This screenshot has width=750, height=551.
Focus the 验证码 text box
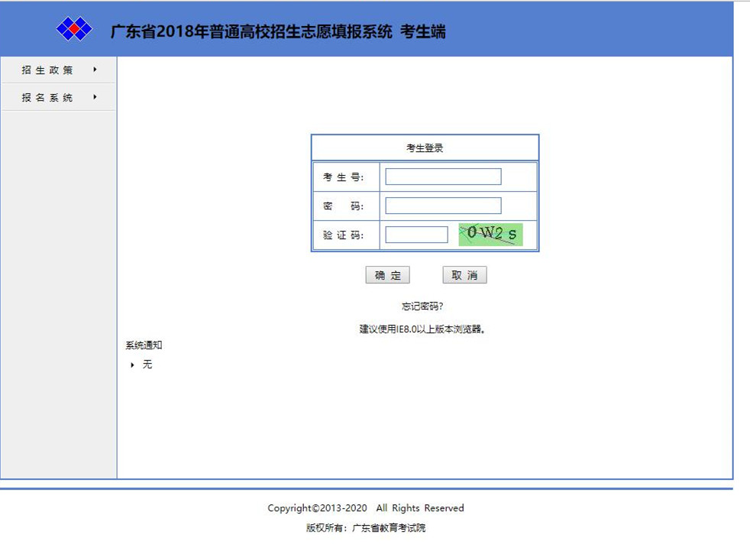[416, 235]
